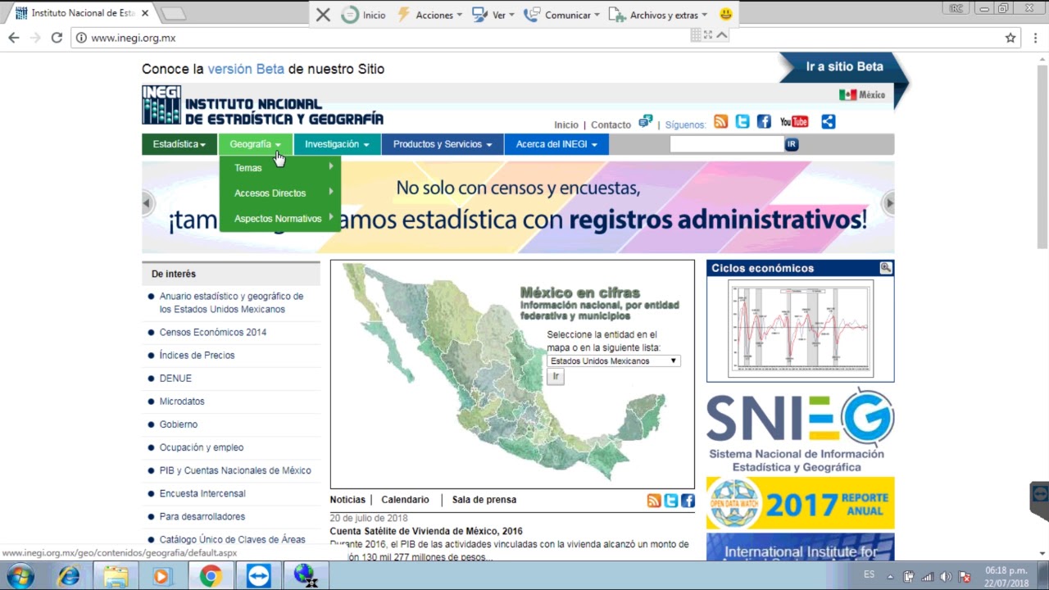Bookmark this page with the star icon
The image size is (1049, 590).
(1010, 38)
